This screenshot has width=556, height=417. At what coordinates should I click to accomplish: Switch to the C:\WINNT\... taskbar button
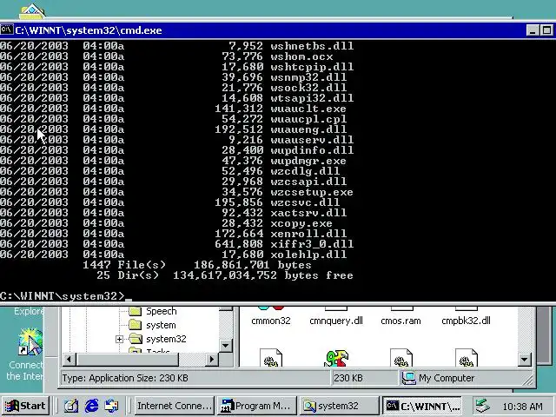[422, 406]
